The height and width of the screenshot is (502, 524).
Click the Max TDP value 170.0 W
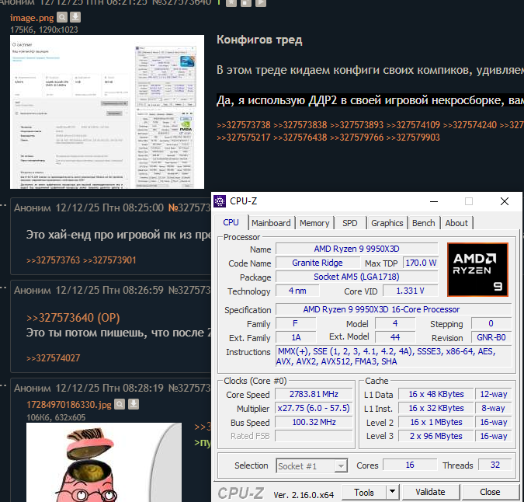point(421,263)
